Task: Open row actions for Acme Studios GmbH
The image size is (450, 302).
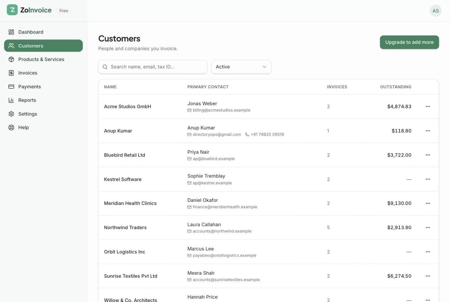Action: coord(428,106)
